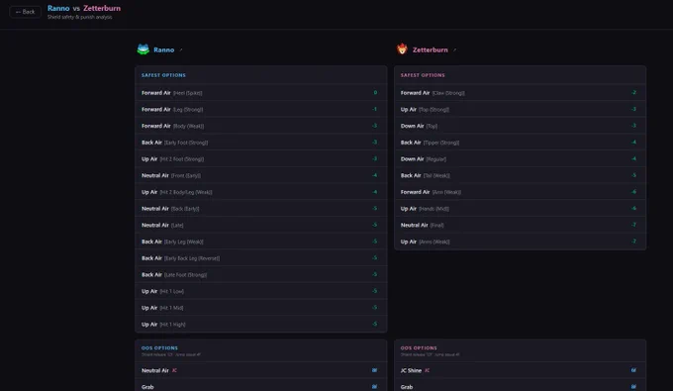Select Ranno Neutral Air Back (Early) row
Screen dimensions: 673x391
pyautogui.click(x=261, y=209)
